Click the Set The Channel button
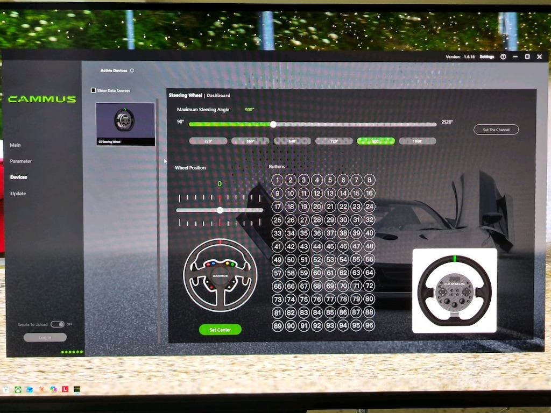The width and height of the screenshot is (551, 413). click(x=496, y=130)
